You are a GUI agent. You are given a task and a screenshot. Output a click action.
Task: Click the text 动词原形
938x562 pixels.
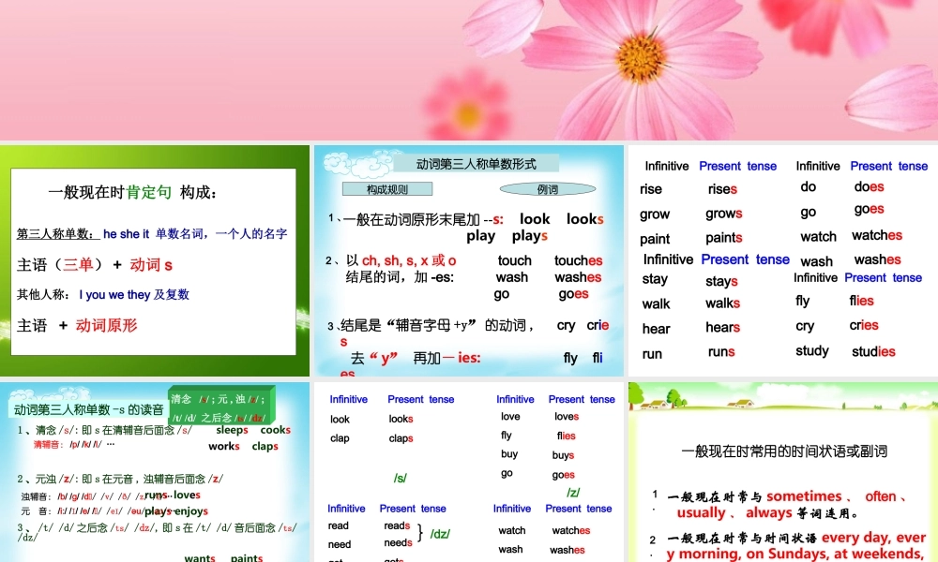point(107,326)
